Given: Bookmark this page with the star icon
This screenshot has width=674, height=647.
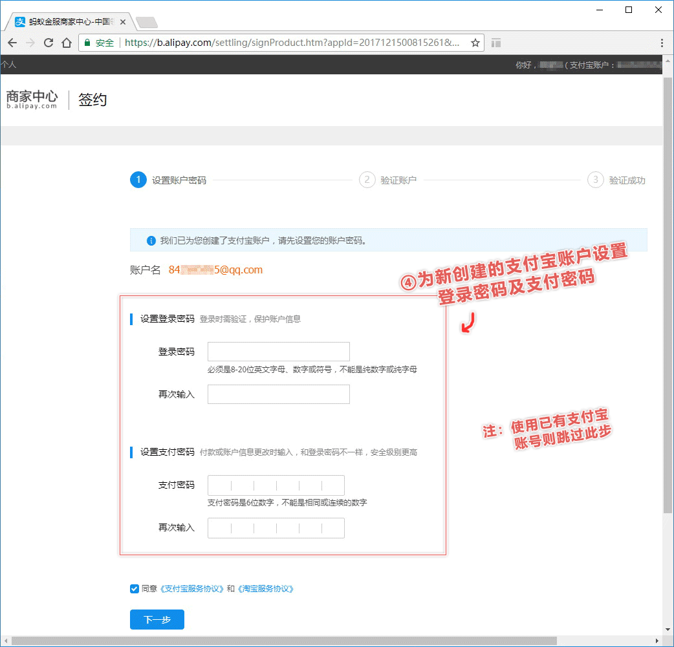Looking at the screenshot, I should coord(475,43).
